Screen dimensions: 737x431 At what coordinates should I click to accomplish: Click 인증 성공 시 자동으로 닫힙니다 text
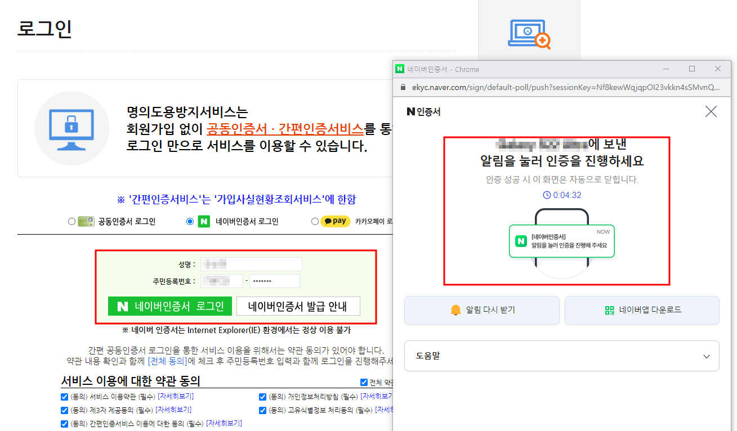[562, 179]
